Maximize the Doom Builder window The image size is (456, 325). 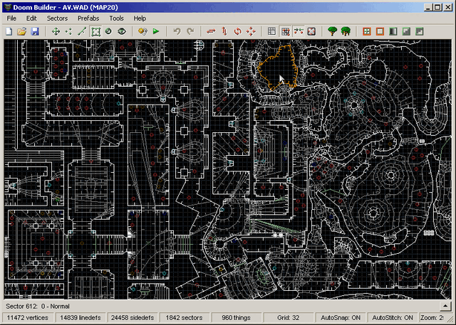coord(437,7)
